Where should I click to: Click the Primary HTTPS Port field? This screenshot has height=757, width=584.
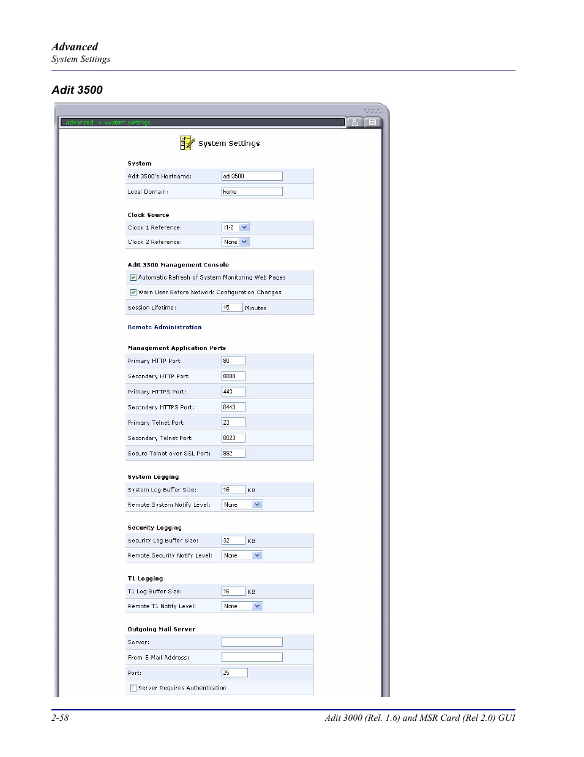coord(233,392)
